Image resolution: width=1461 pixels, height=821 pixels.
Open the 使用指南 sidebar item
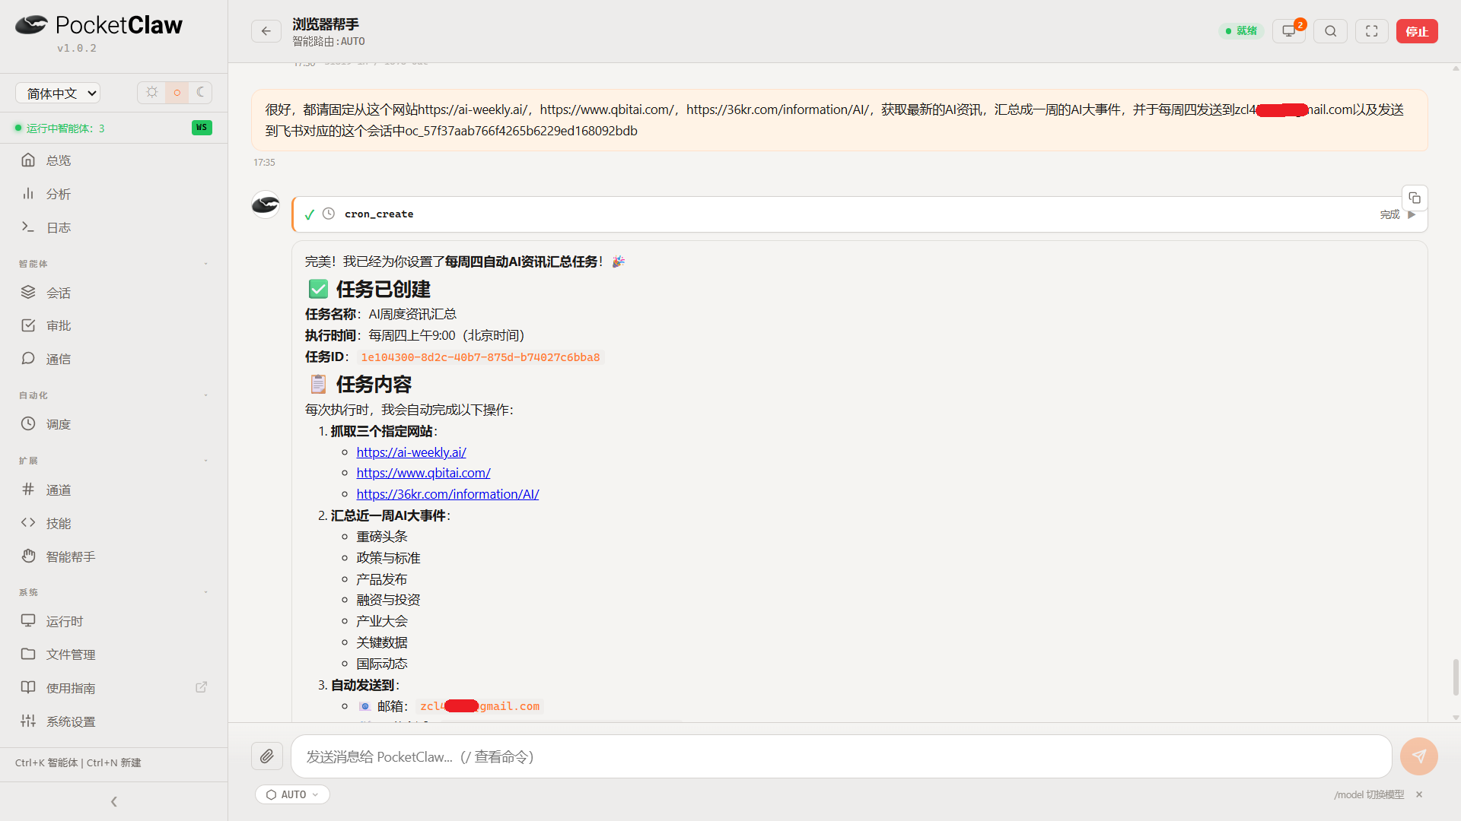click(114, 687)
